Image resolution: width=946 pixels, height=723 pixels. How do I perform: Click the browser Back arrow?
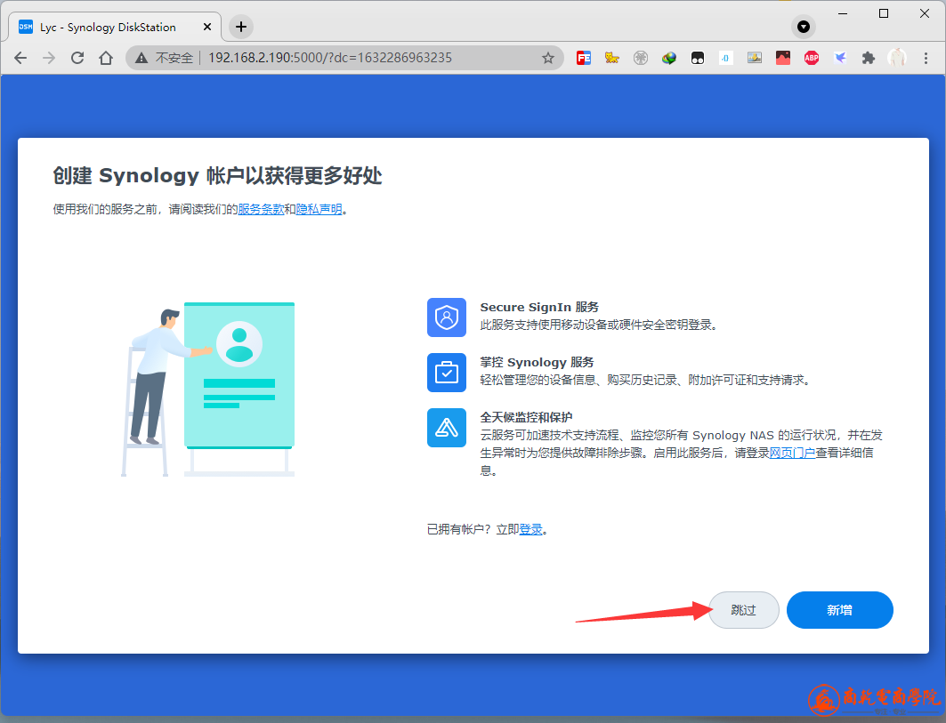click(20, 58)
